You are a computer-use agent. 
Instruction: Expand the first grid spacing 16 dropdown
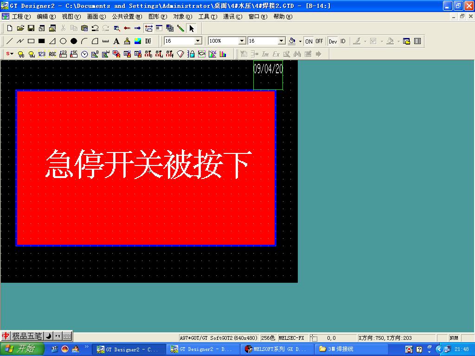point(198,41)
